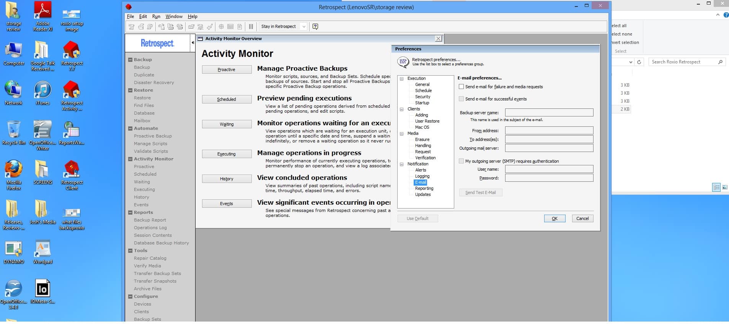Cancel the Preferences dialog
729x325 pixels.
[x=582, y=218]
